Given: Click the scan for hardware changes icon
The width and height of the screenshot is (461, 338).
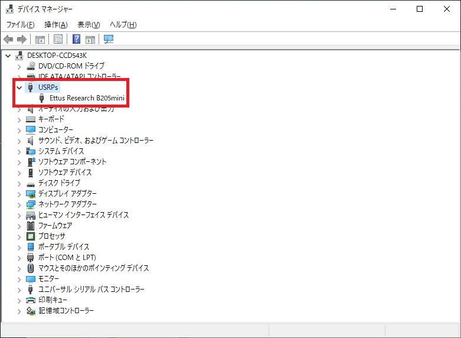Looking at the screenshot, I should [109, 40].
